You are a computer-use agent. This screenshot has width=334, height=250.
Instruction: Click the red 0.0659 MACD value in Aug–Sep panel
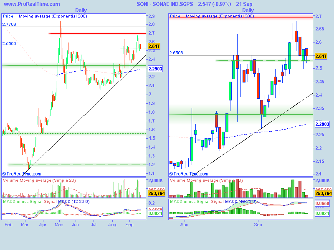point(322,203)
